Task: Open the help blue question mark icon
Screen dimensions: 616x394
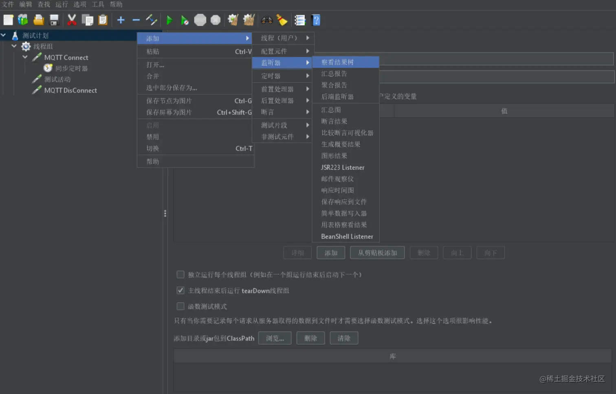Action: (x=317, y=19)
